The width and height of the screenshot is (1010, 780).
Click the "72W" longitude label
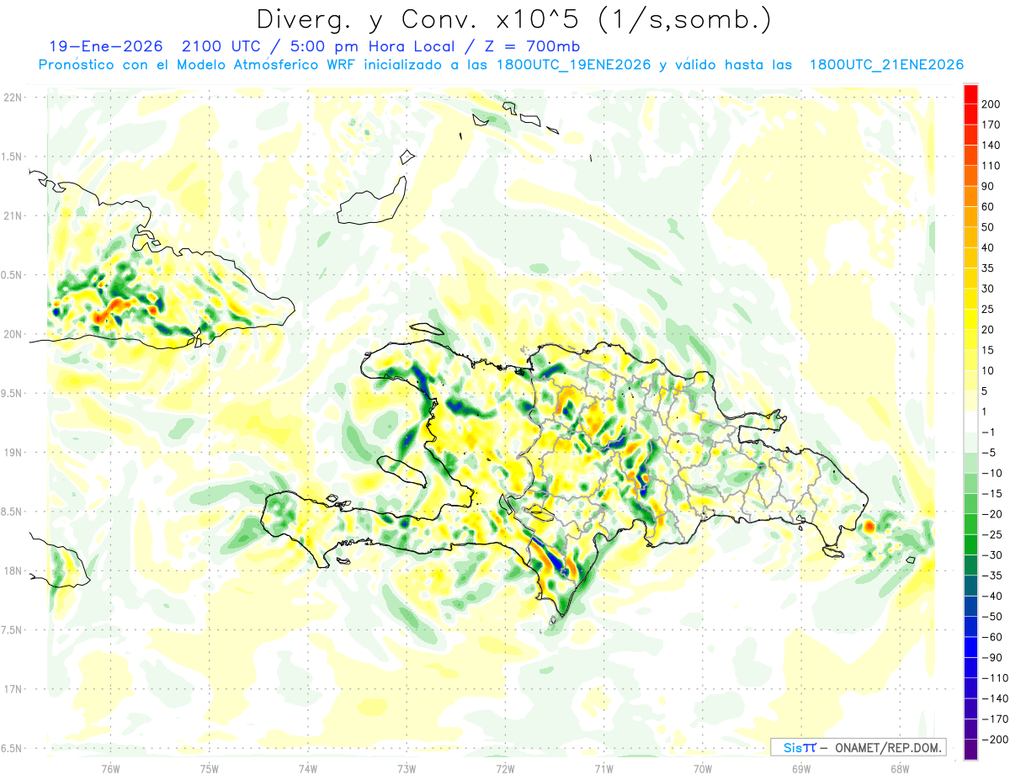505,768
